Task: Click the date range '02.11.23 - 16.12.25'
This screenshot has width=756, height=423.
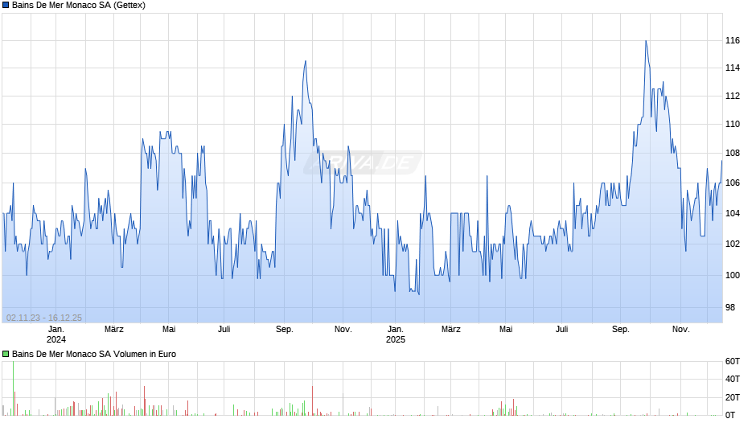Action: pos(44,318)
